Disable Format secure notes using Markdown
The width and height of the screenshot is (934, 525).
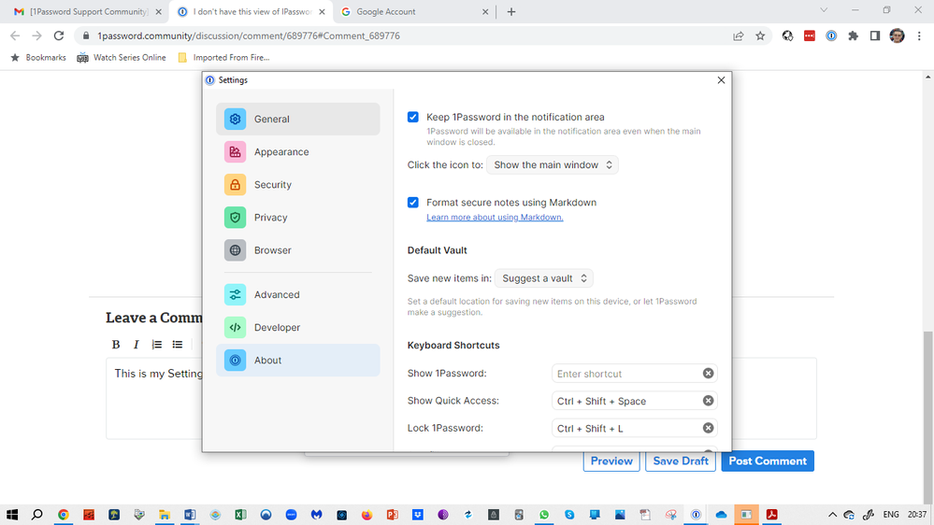(413, 203)
